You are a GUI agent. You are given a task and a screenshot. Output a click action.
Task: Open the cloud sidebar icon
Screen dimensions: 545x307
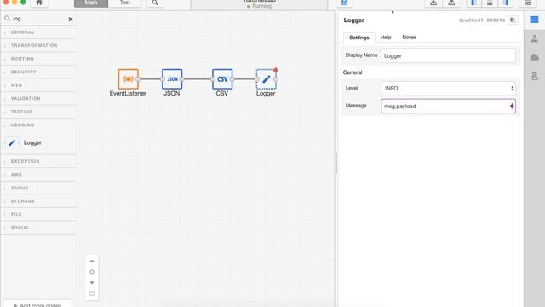tap(535, 57)
